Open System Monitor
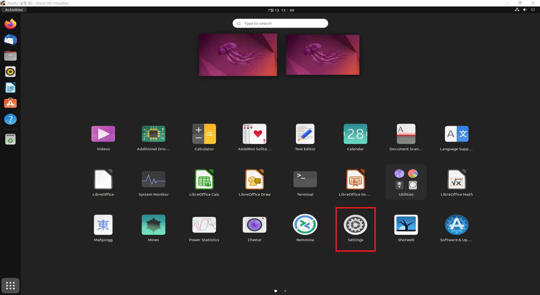540x295 pixels. click(153, 179)
